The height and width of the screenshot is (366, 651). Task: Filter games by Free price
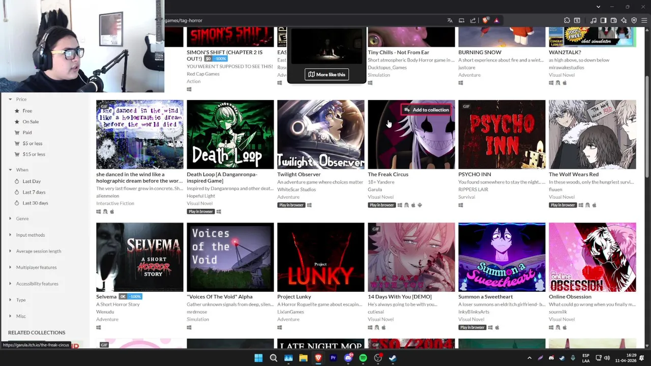[27, 111]
